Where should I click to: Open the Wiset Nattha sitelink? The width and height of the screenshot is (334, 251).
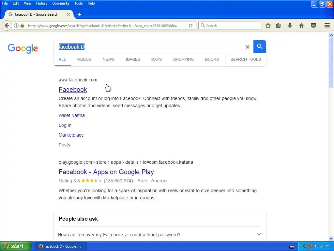pyautogui.click(x=71, y=115)
